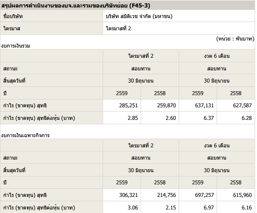Viewport: 257px width, 213px height.
Task: Click separate net profit value 214,756
Action: pos(167,195)
